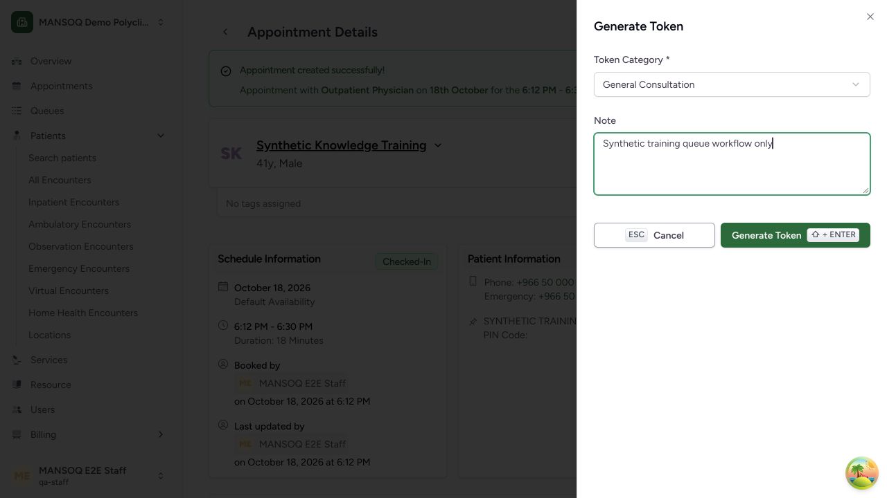Cancel token generation
This screenshot has width=887, height=498.
click(654, 235)
